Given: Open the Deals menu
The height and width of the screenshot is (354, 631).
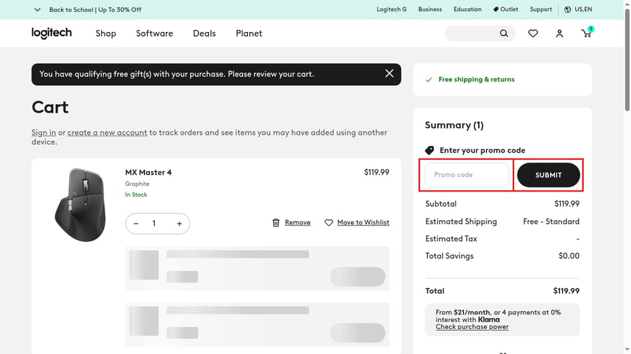Looking at the screenshot, I should (204, 33).
